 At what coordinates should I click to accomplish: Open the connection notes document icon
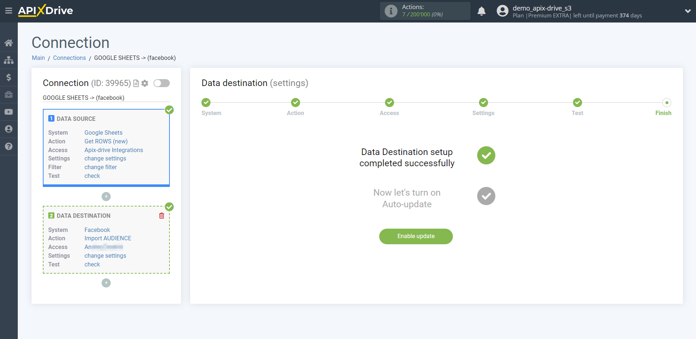pos(136,83)
